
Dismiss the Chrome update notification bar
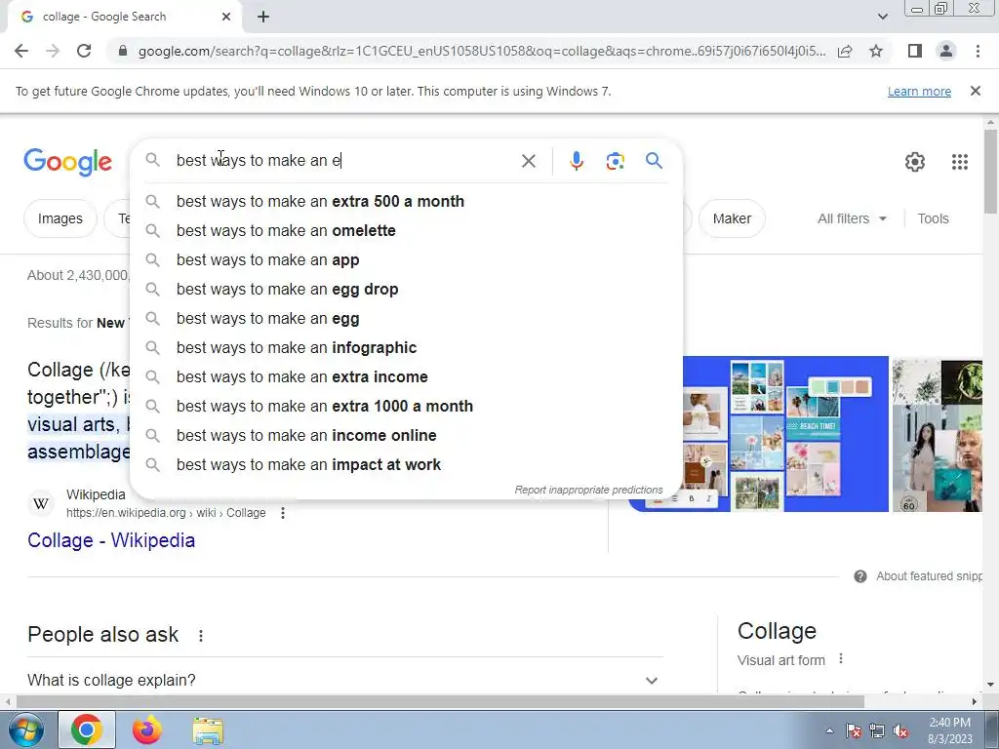[x=975, y=91]
